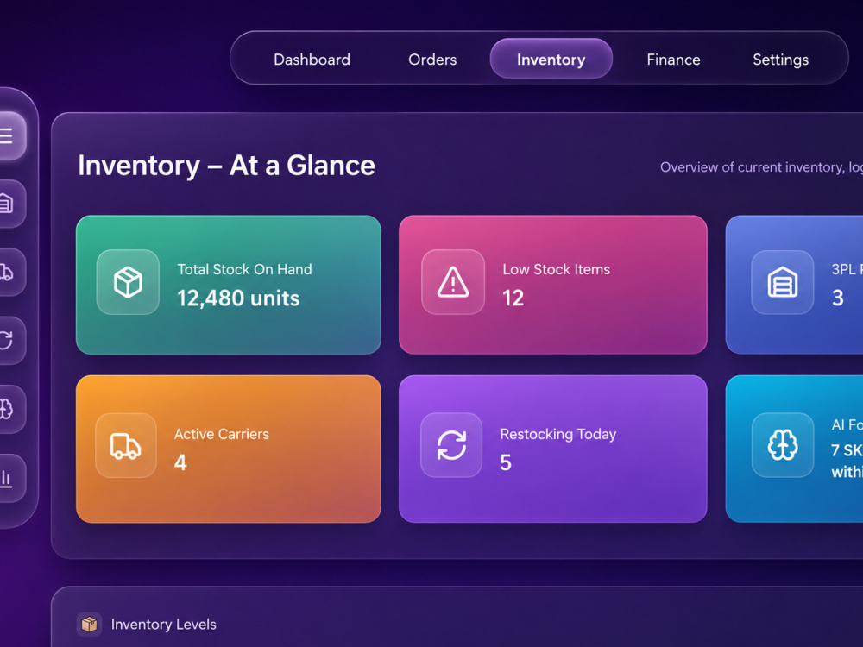
Task: Click the warehouse icon on 3PL card
Action: (x=782, y=282)
